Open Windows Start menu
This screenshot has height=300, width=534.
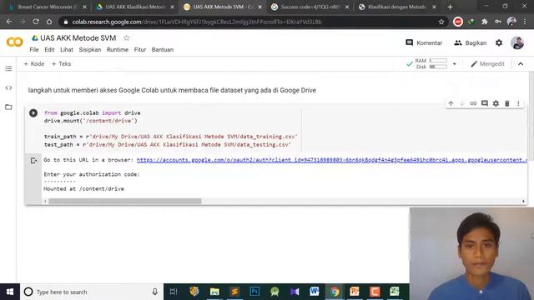coord(10,292)
